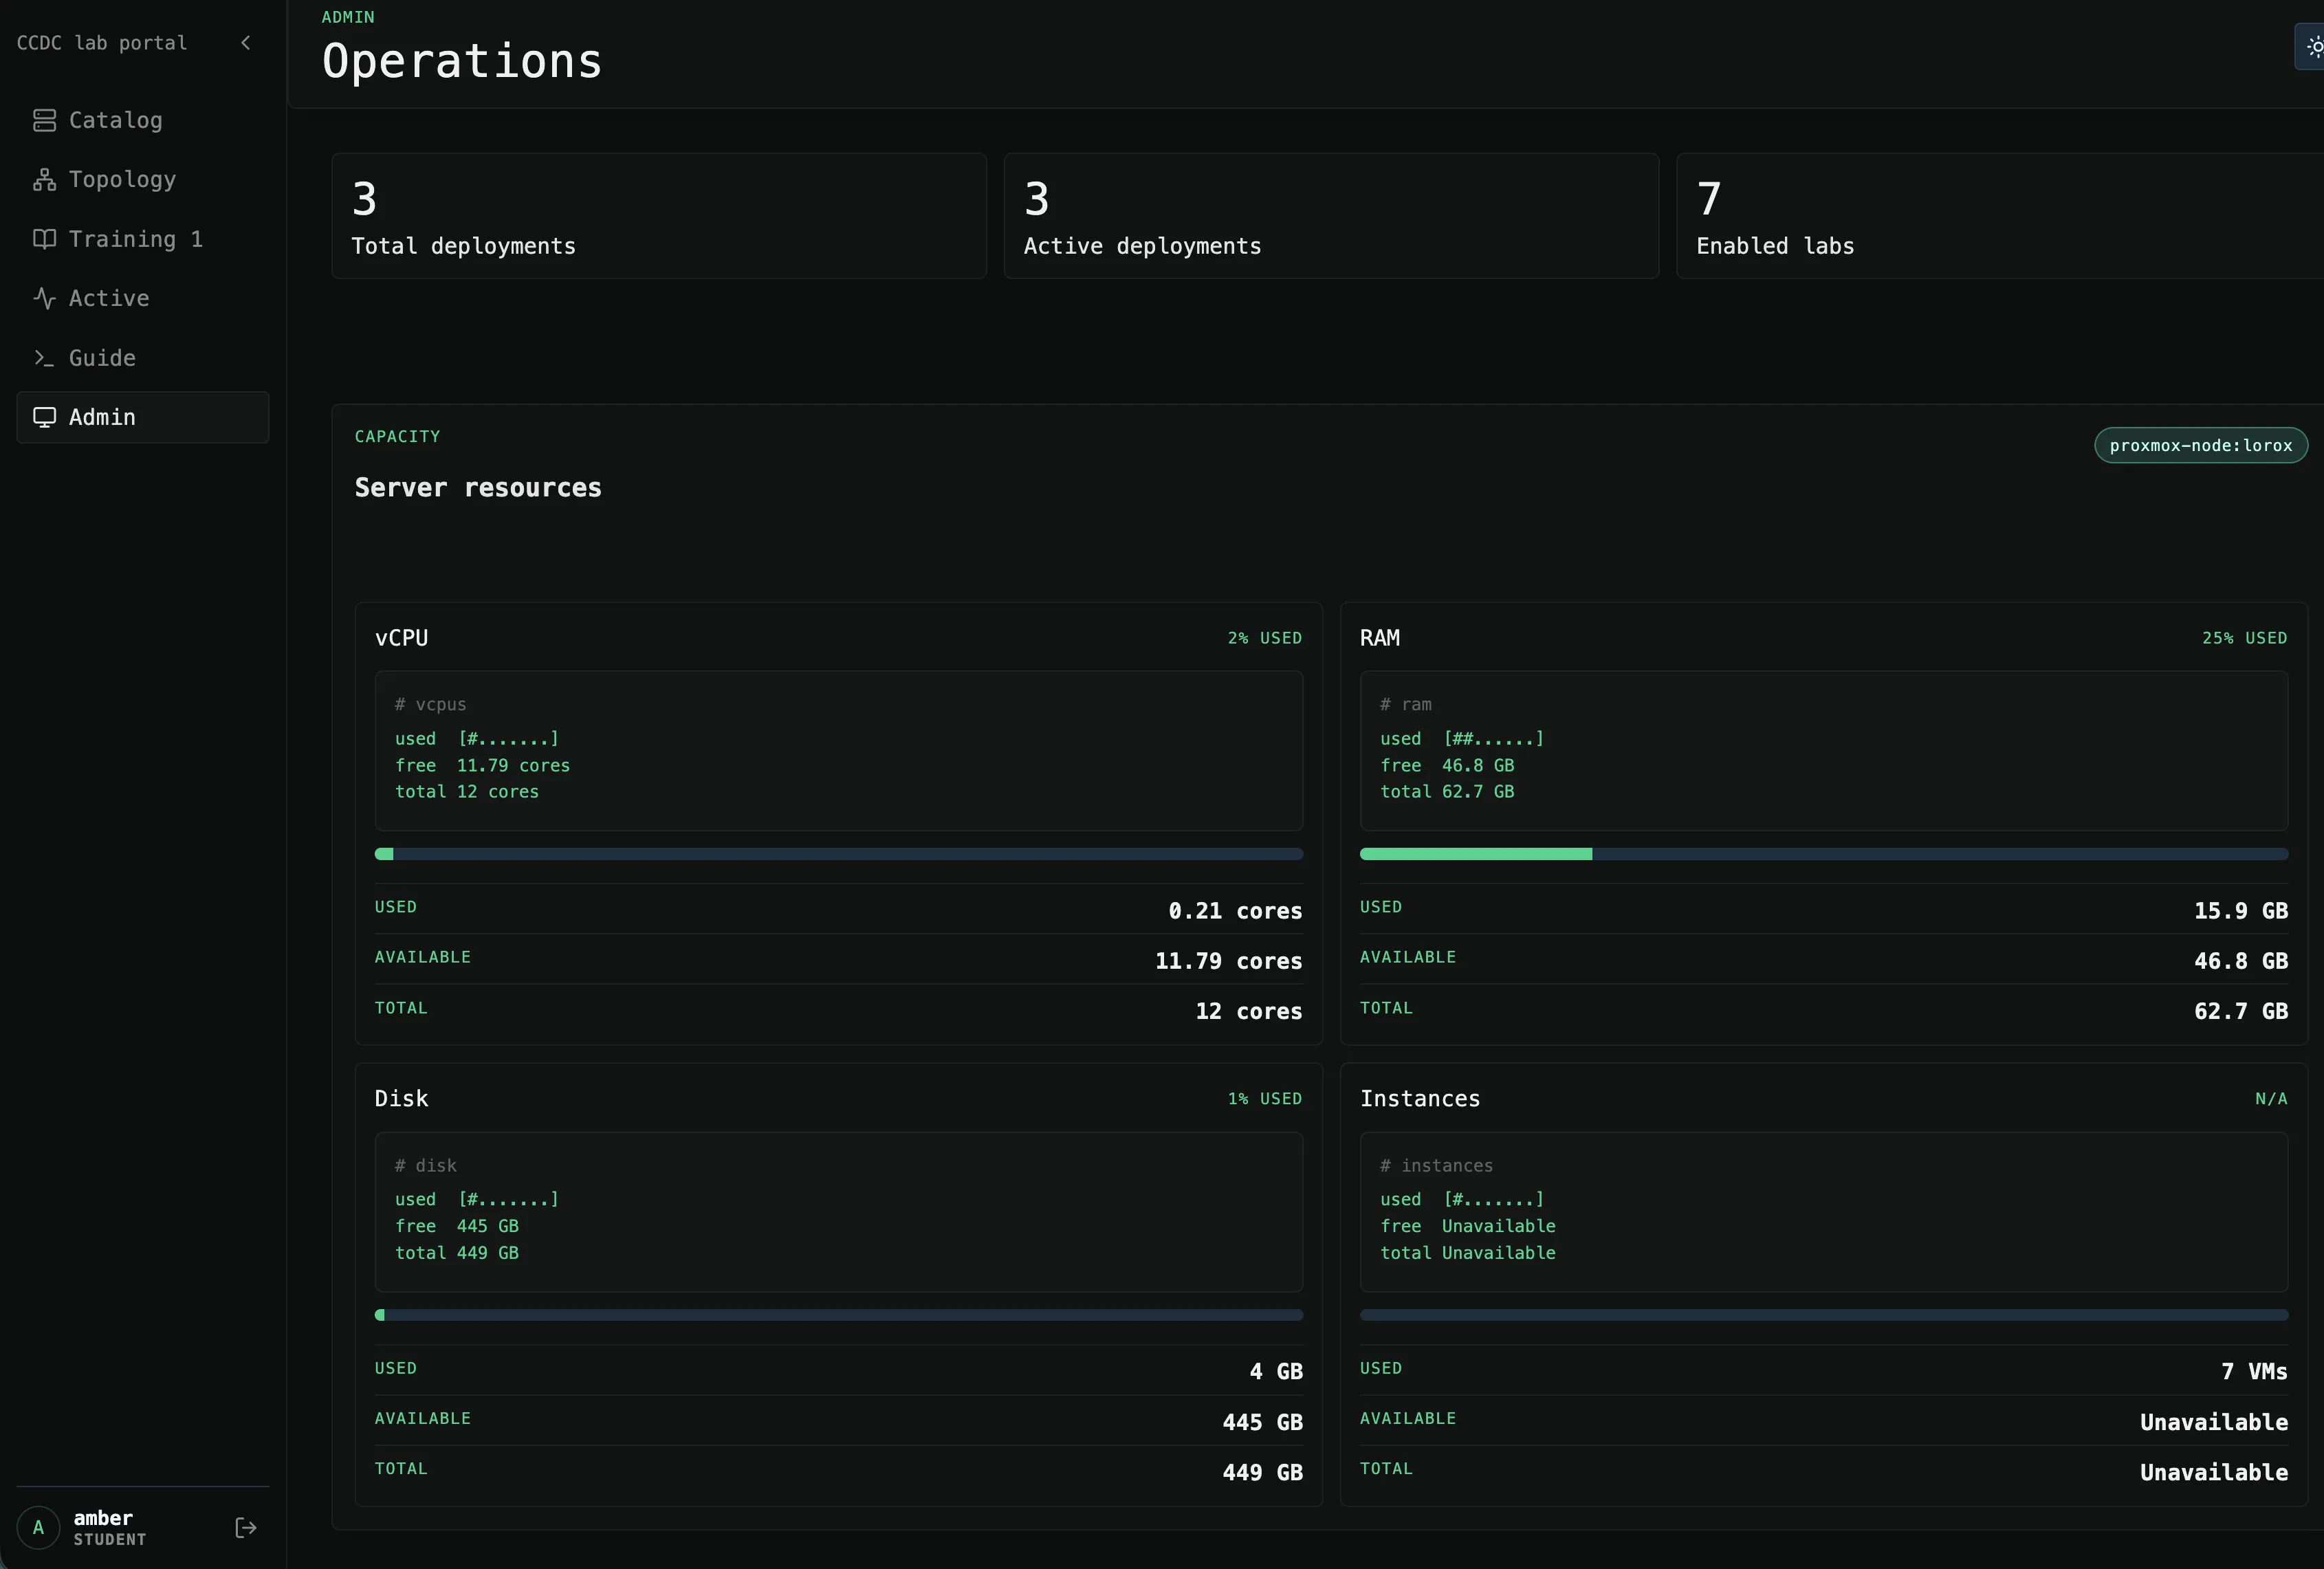
Task: Click the vCPU card heading
Action: click(401, 638)
